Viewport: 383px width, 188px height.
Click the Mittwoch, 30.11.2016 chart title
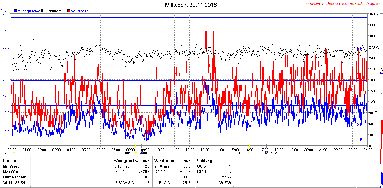[x=191, y=5]
